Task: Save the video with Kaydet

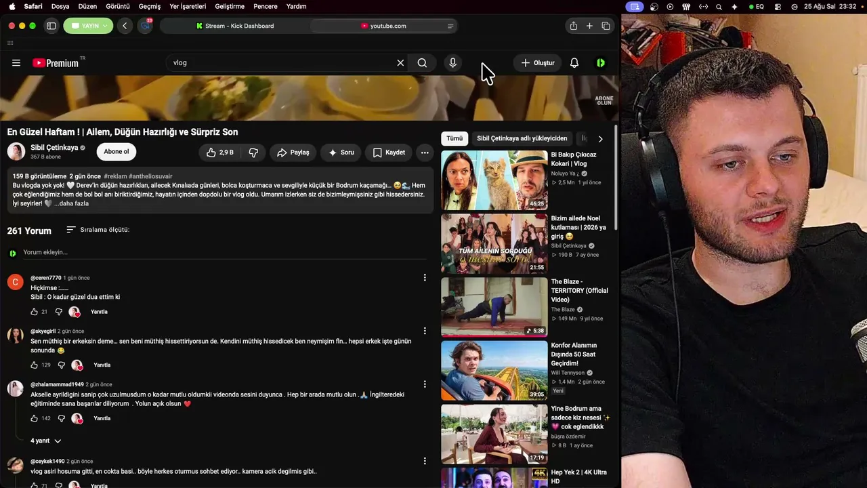Action: tap(389, 152)
